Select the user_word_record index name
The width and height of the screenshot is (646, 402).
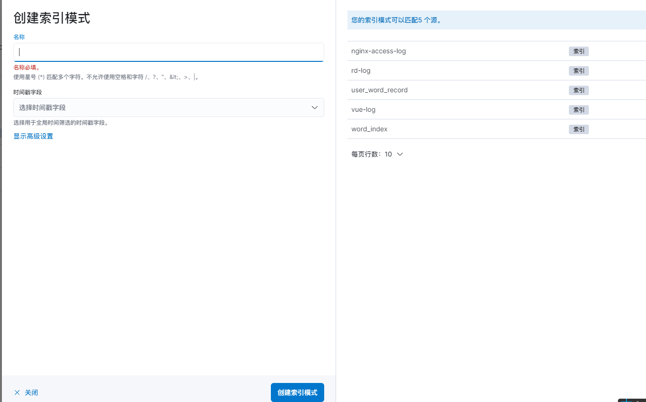coord(379,90)
